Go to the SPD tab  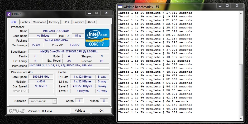click(x=66, y=22)
